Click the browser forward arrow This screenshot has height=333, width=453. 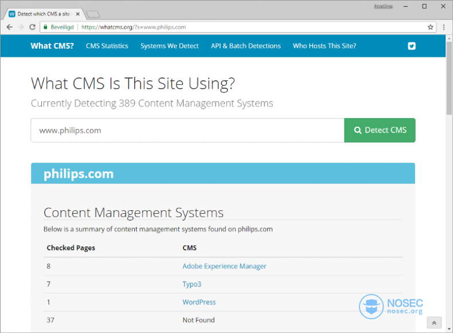(21, 27)
